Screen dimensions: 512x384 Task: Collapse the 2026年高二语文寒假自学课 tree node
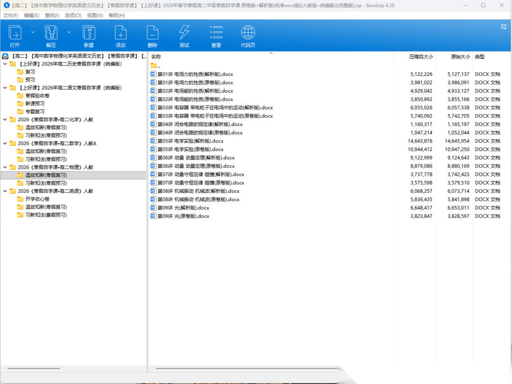click(5, 88)
